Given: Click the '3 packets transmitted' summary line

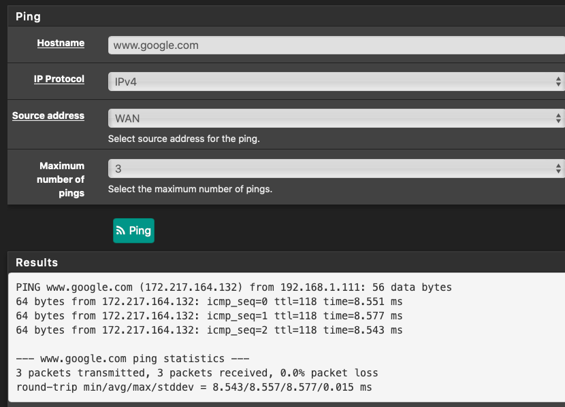Looking at the screenshot, I should tap(197, 373).
